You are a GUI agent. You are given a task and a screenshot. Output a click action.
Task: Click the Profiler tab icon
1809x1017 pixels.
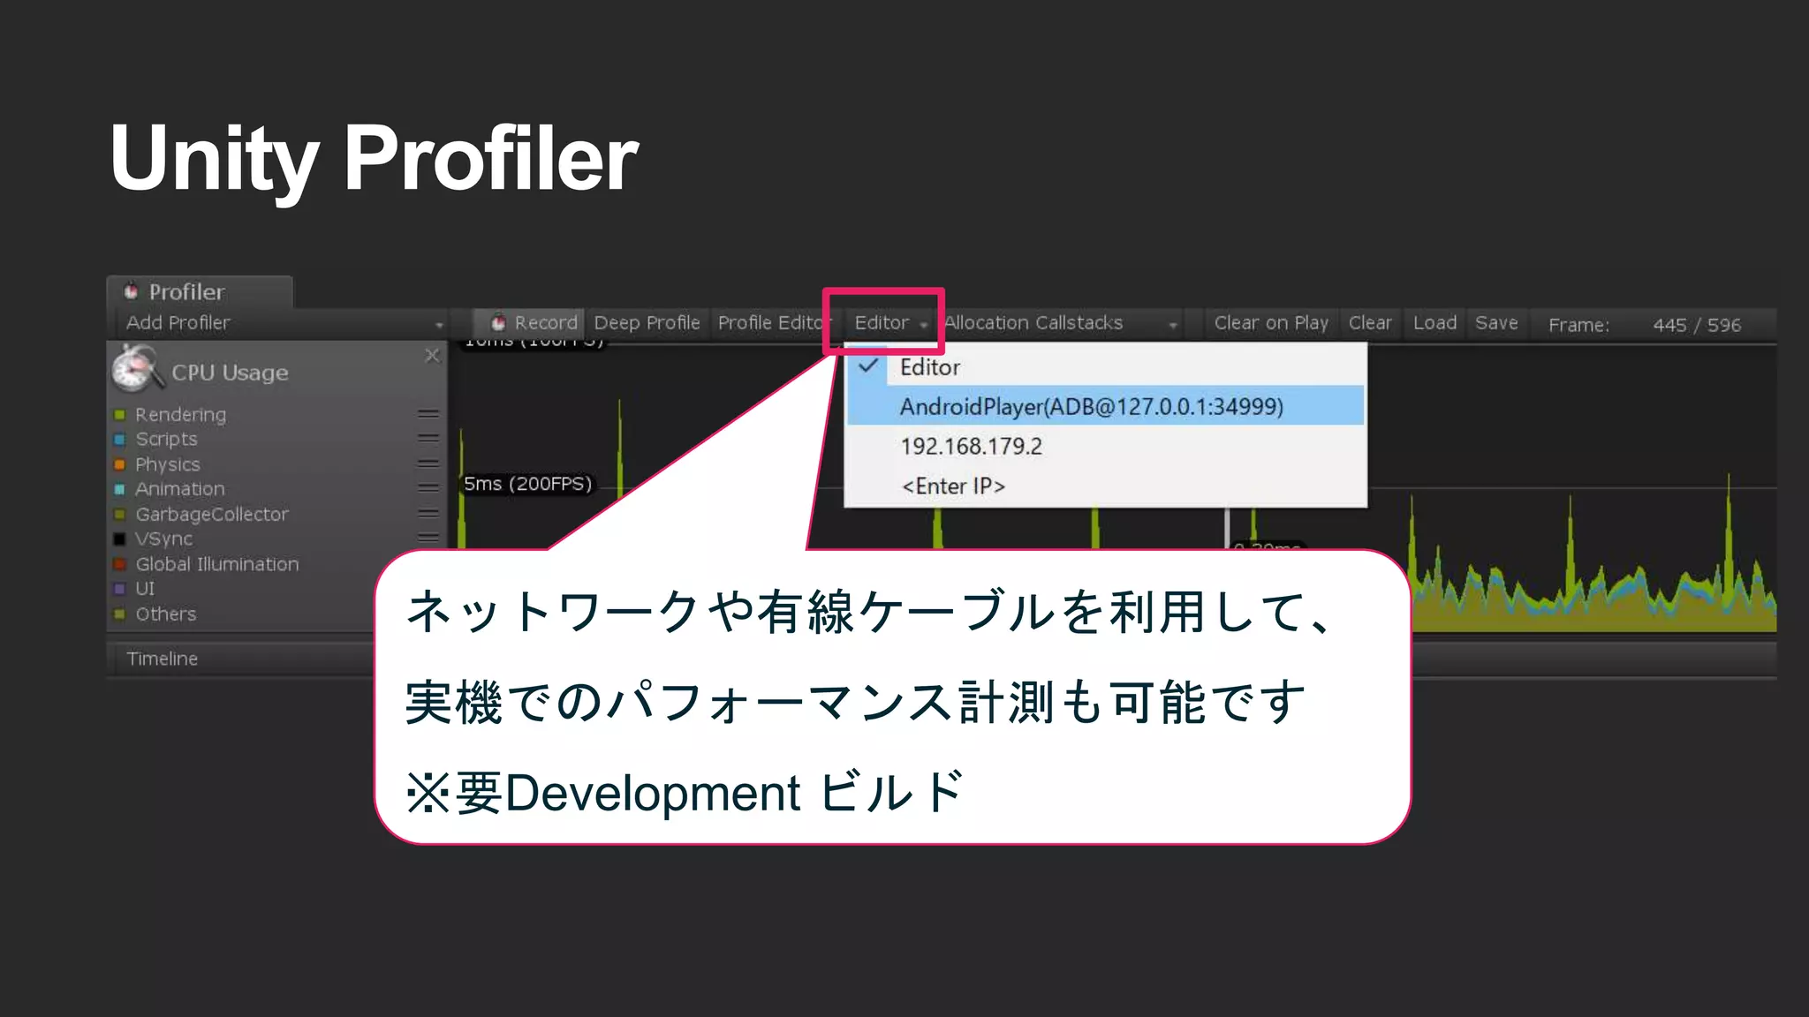(x=131, y=291)
